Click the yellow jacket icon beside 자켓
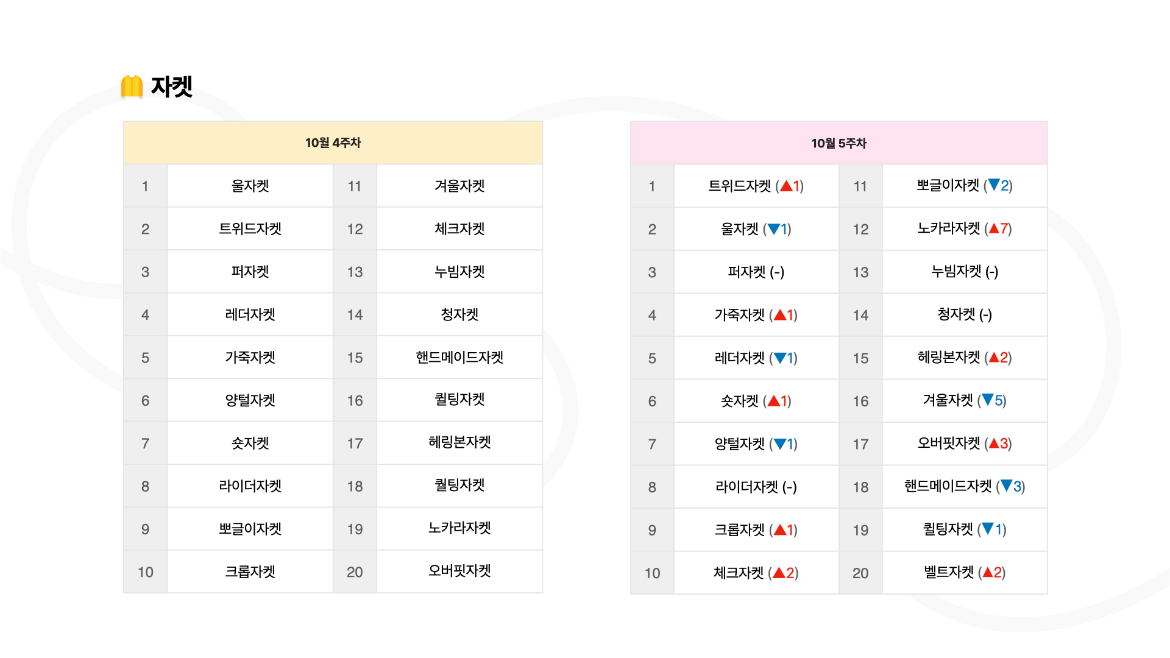Image resolution: width=1170 pixels, height=658 pixels. [x=132, y=87]
